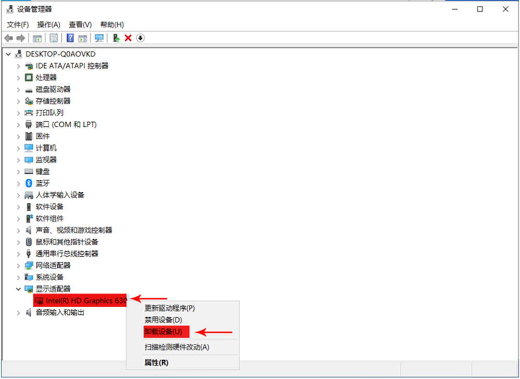Screen dimensions: 520x379
Task: Click the update driver icon with green arrow
Action: [x=116, y=38]
